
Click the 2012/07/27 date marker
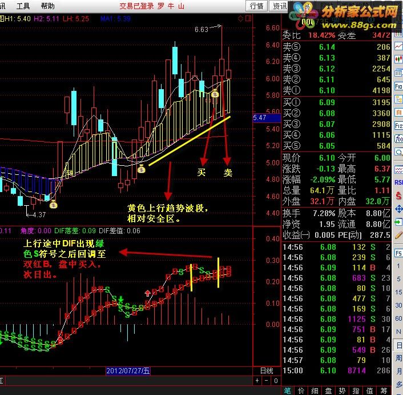(128, 370)
